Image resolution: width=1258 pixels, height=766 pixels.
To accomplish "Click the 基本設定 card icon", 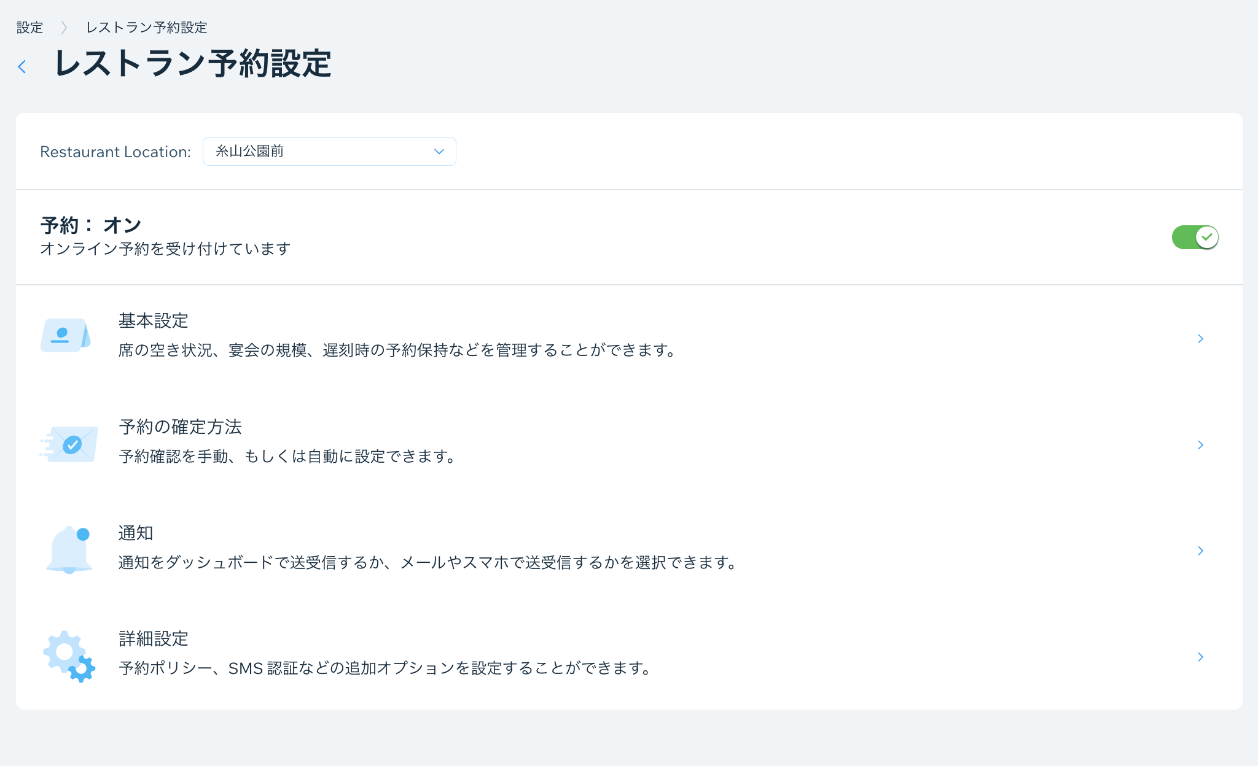I will pyautogui.click(x=66, y=335).
